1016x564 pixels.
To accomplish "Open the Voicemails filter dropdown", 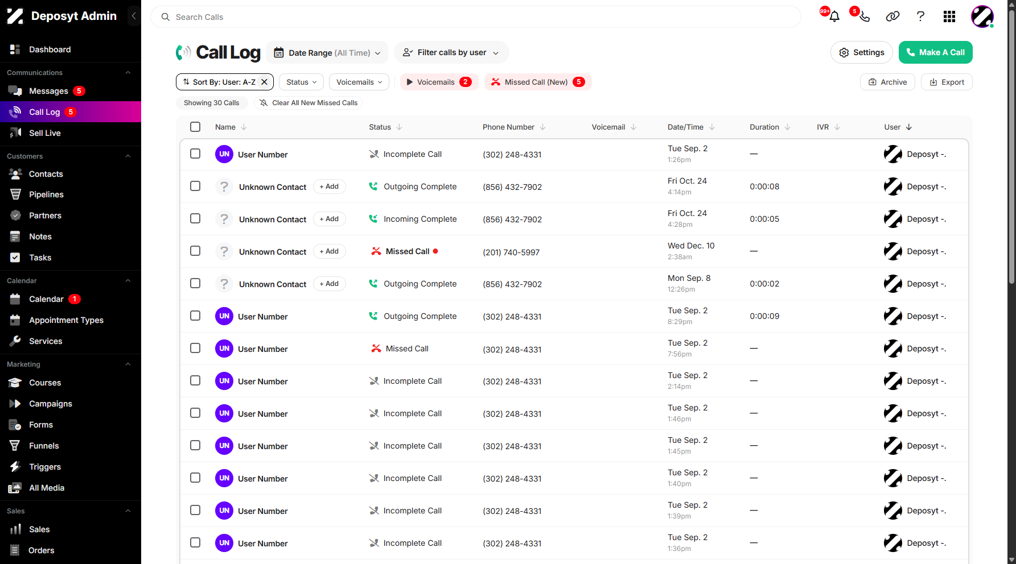I will coord(359,82).
